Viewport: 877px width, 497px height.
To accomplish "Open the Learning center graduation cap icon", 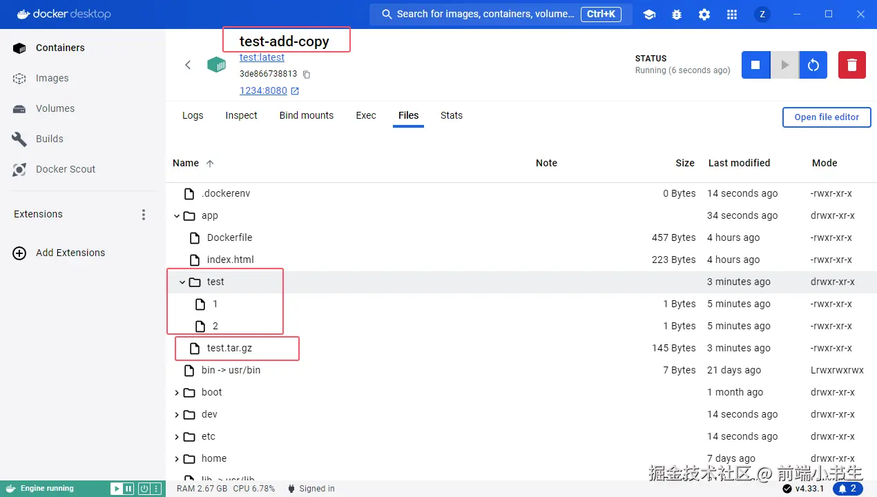I will click(649, 14).
